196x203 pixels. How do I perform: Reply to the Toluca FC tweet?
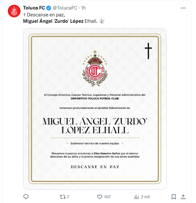26,197
